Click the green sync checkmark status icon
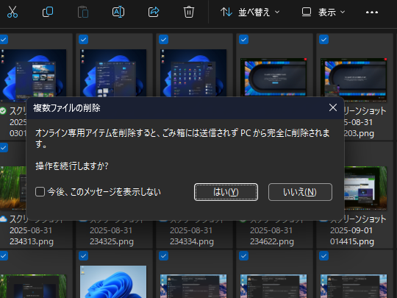The height and width of the screenshot is (298, 397). [x=3, y=110]
